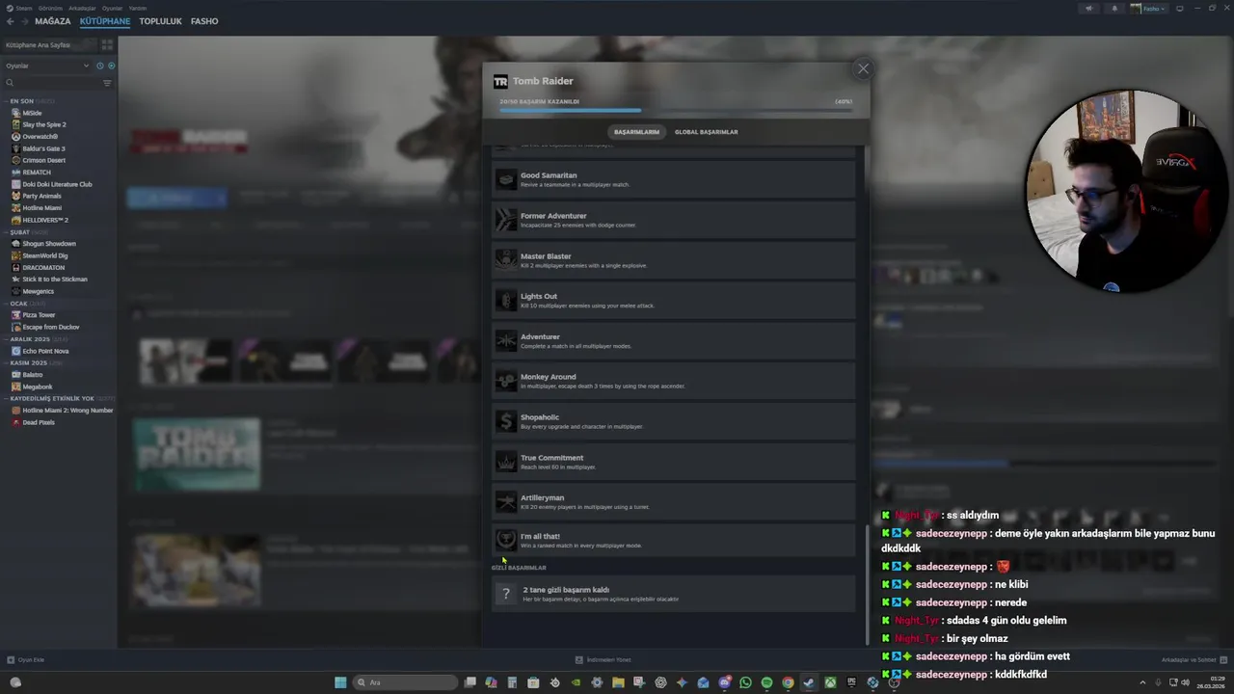The height and width of the screenshot is (694, 1234).
Task: Open the Oyunlar menu in menu bar
Action: coord(113,8)
